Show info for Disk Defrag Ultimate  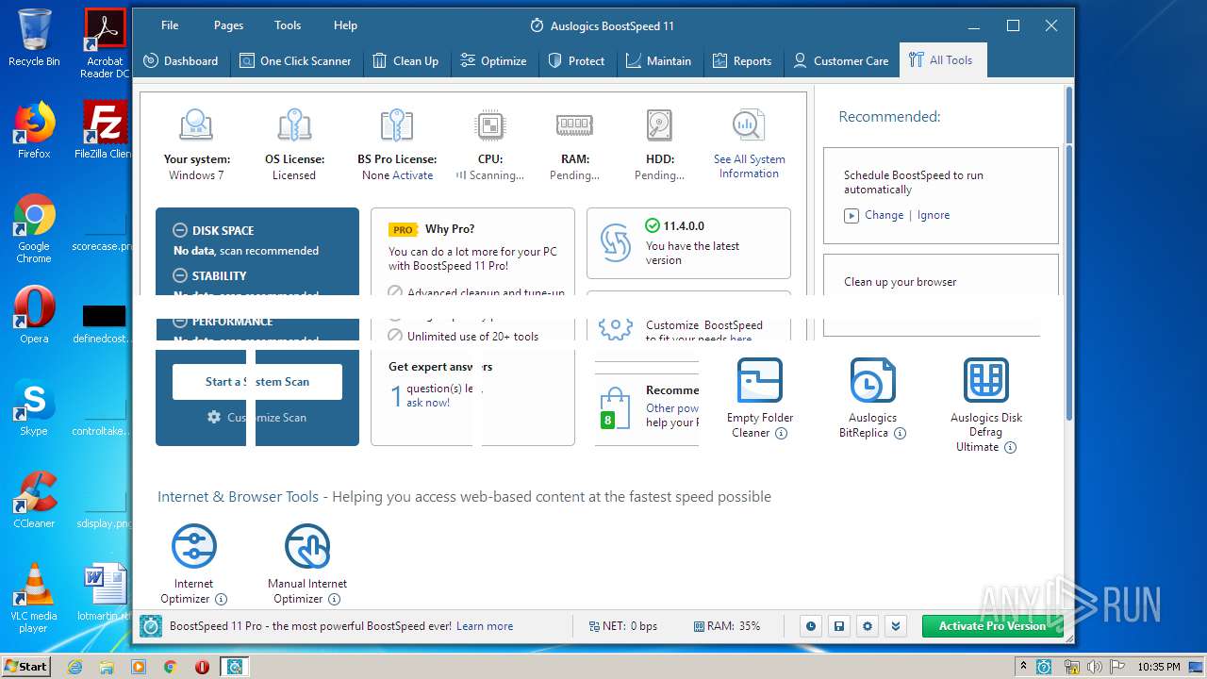point(1010,448)
